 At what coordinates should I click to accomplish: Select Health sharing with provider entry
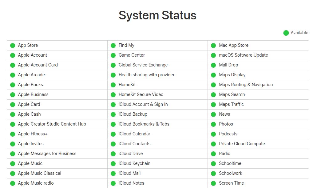(x=147, y=75)
